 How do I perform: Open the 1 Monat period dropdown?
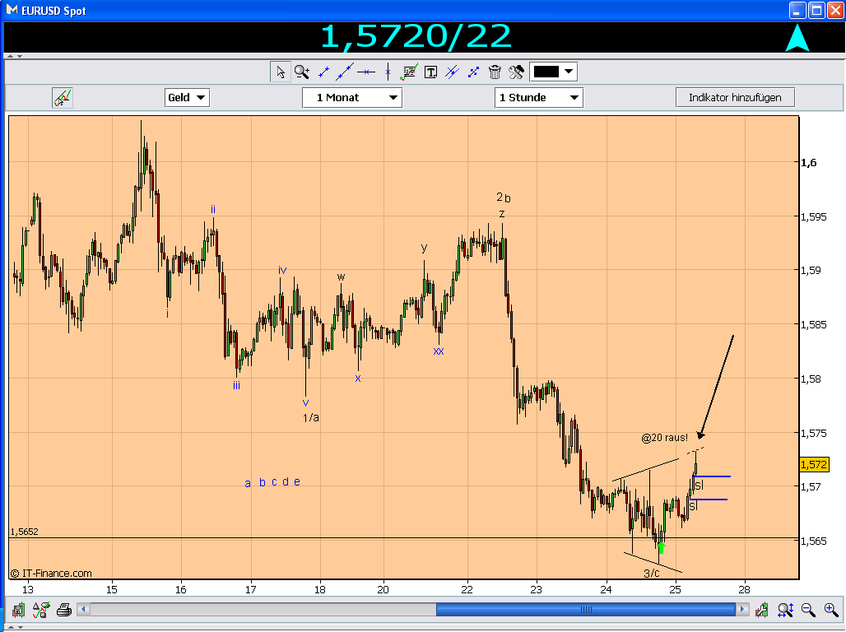point(351,98)
